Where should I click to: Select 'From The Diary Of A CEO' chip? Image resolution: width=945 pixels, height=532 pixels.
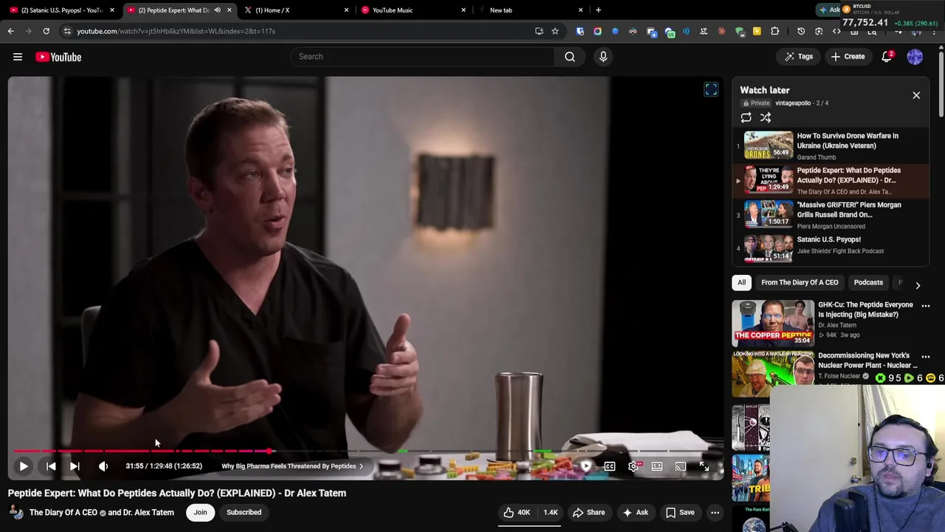[800, 282]
